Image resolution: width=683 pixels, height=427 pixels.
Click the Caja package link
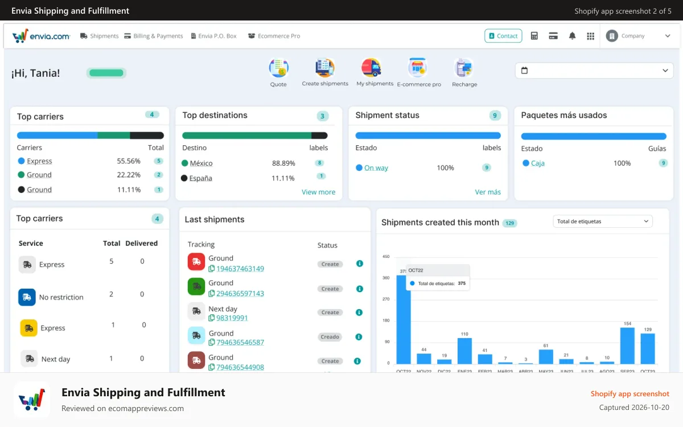pos(538,163)
